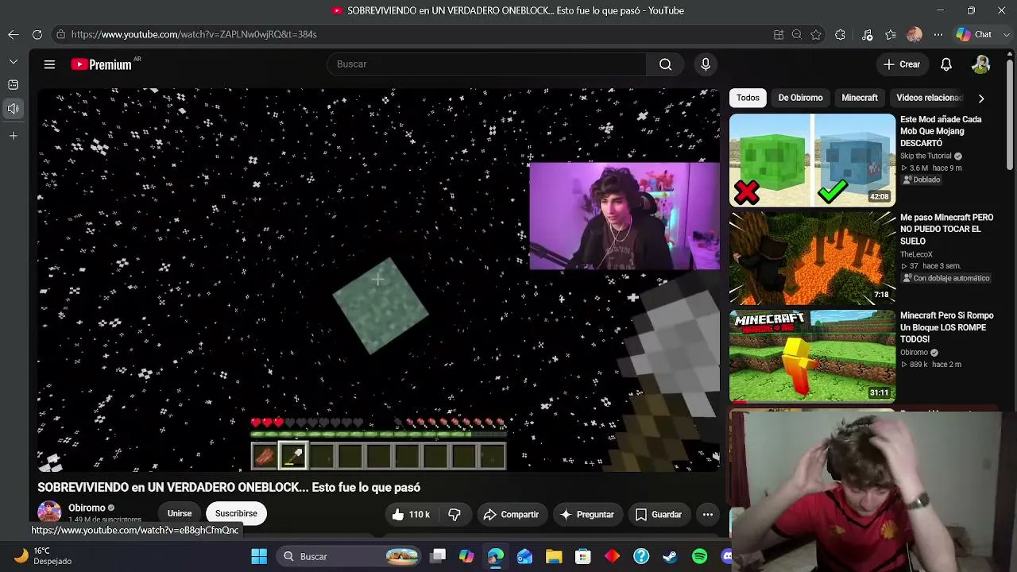
Task: Open Steam from the taskbar
Action: pos(671,556)
